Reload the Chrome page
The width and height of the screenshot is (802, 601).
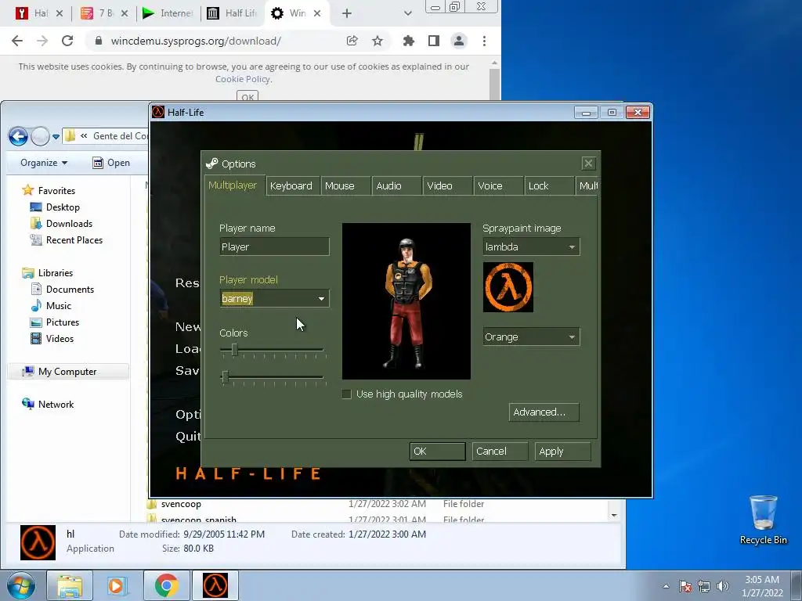[67, 41]
